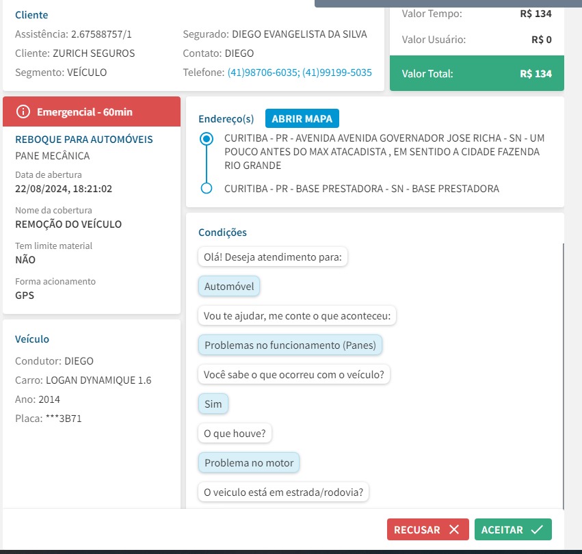The width and height of the screenshot is (582, 554).
Task: Click the GPS activation method value
Action: 25,295
